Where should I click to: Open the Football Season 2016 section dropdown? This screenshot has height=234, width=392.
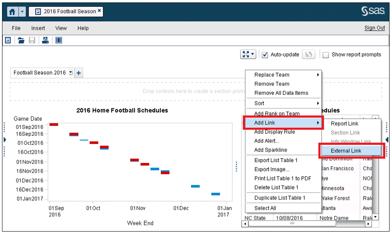(70, 73)
